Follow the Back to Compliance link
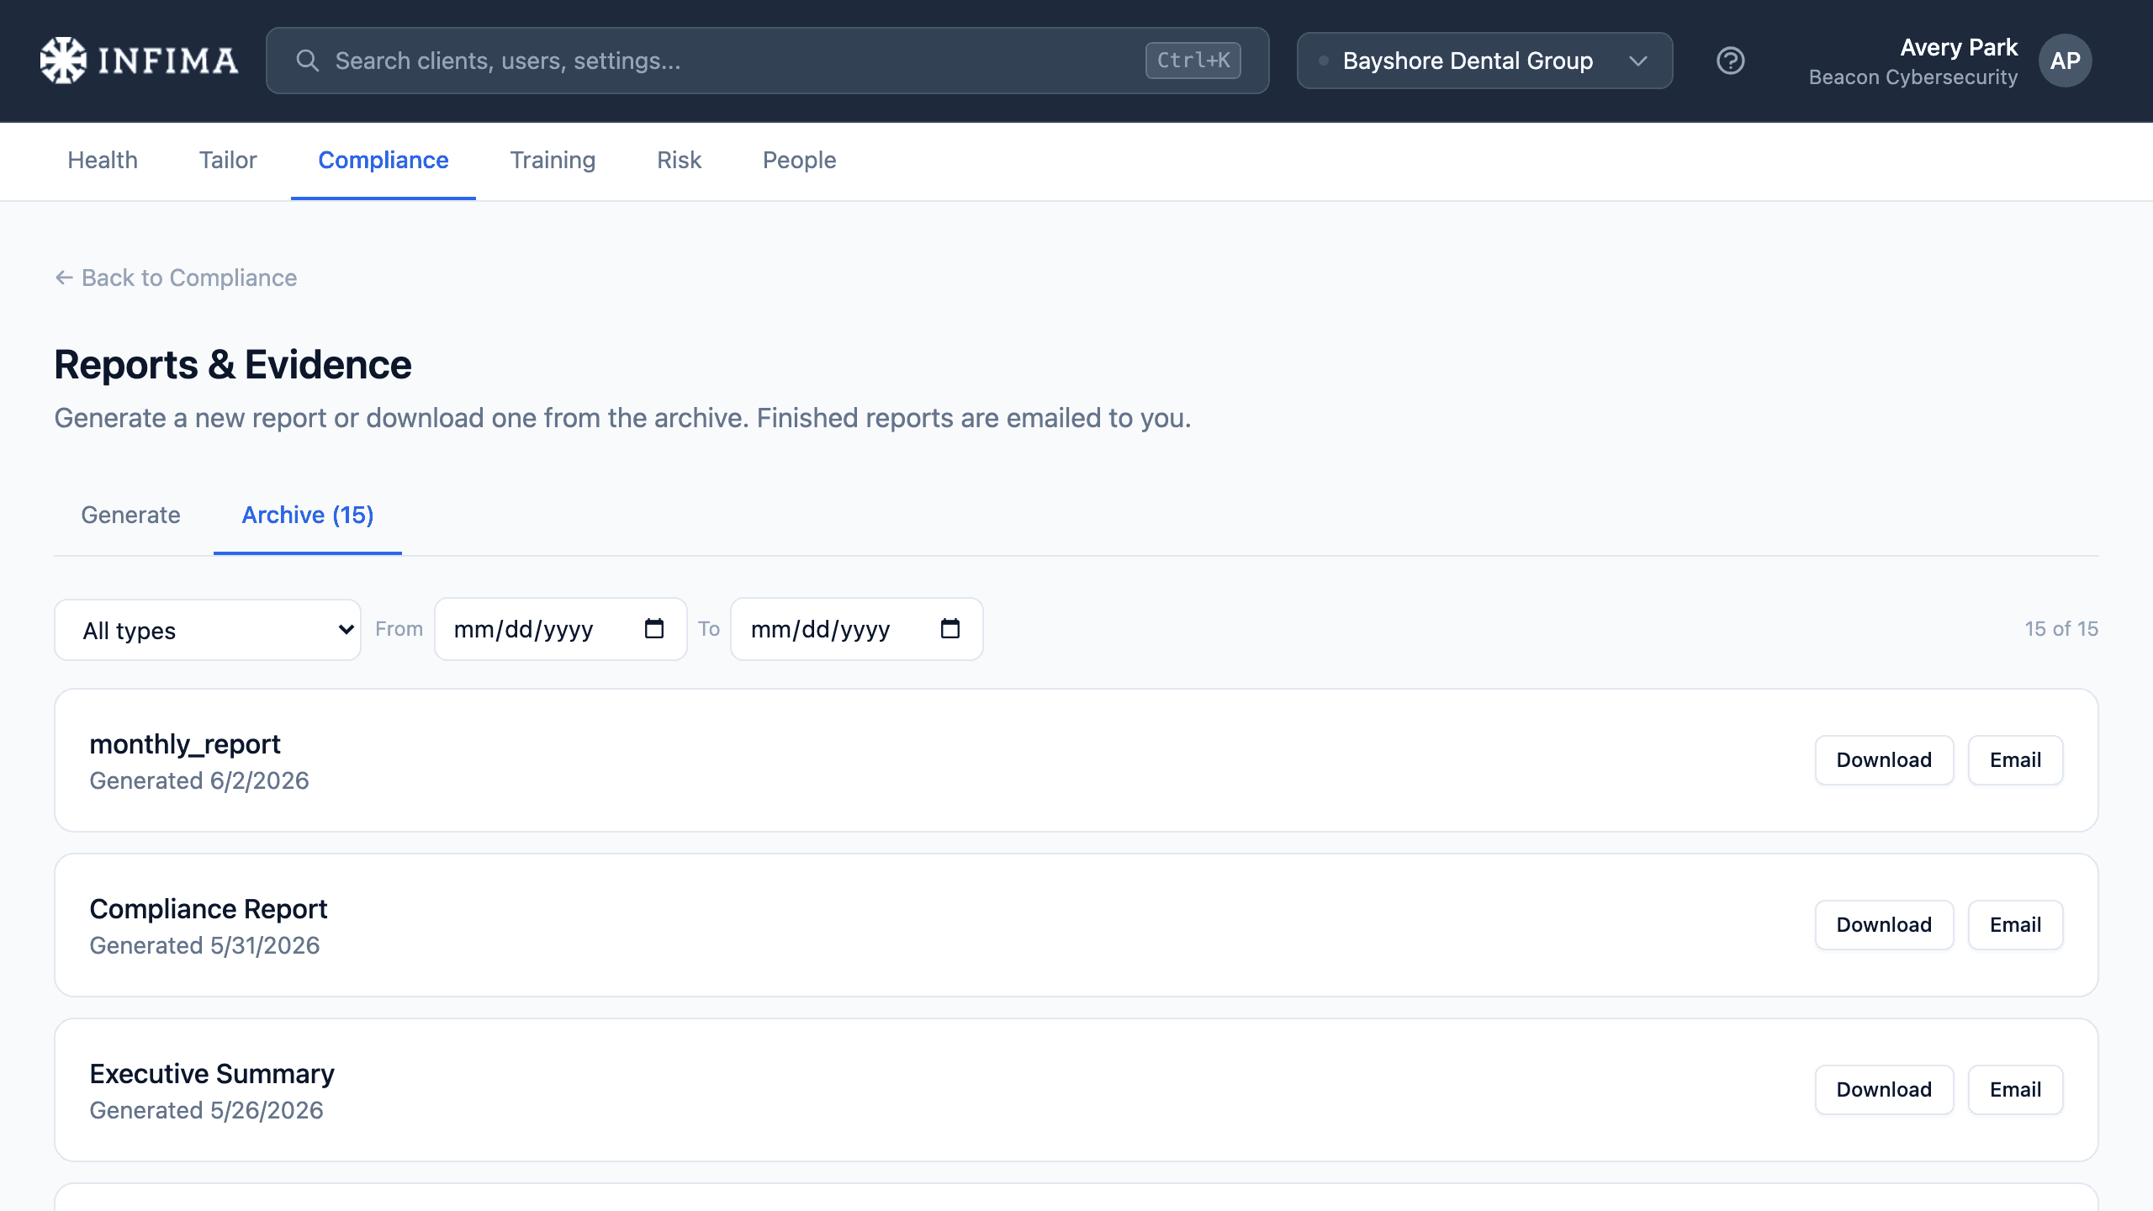The height and width of the screenshot is (1211, 2153). click(176, 278)
